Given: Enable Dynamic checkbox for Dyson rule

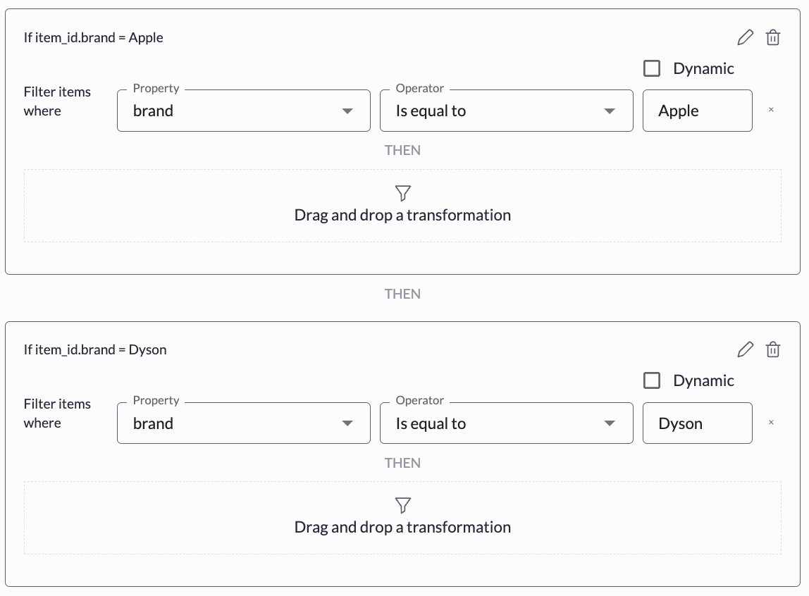Looking at the screenshot, I should coord(652,380).
